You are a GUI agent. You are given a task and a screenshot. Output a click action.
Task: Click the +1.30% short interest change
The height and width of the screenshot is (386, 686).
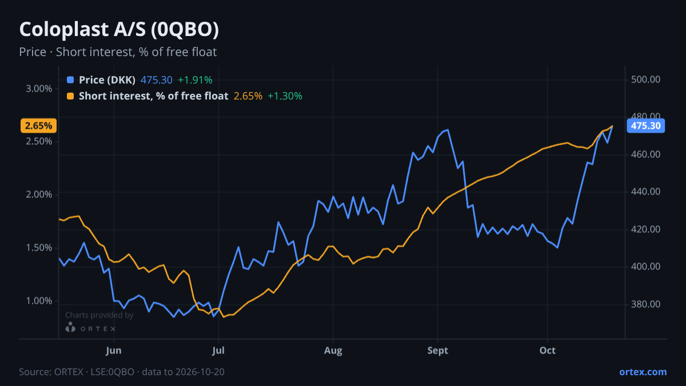pos(285,96)
